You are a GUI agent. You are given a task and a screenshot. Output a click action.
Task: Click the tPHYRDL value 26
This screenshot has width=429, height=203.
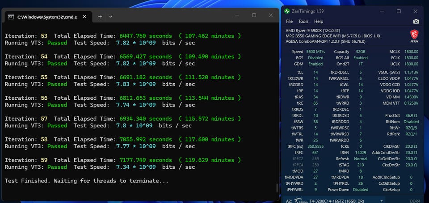click(361, 183)
